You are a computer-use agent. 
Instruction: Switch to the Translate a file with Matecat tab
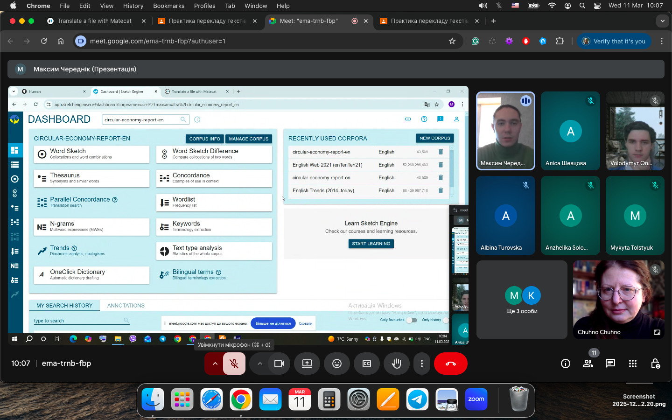[x=95, y=21]
